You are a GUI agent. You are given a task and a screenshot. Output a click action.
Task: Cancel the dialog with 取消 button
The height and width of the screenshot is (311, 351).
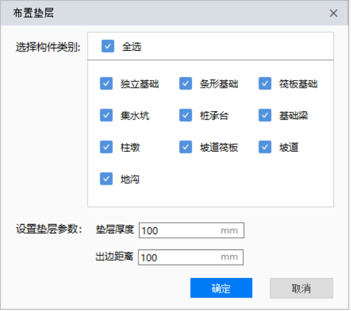coord(301,288)
